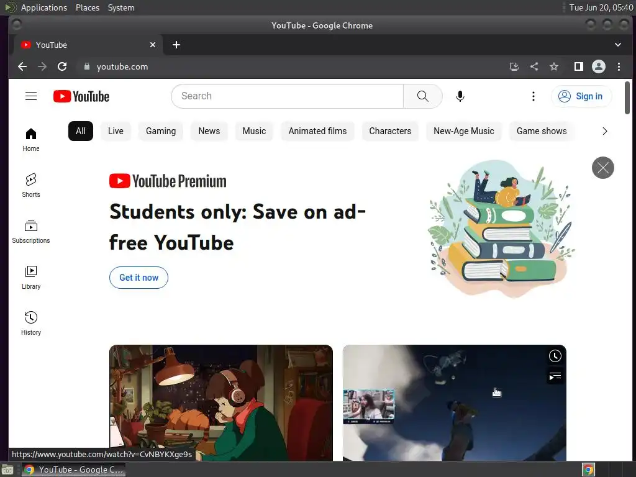Add video to queue icon
This screenshot has height=477, width=636.
(x=555, y=376)
